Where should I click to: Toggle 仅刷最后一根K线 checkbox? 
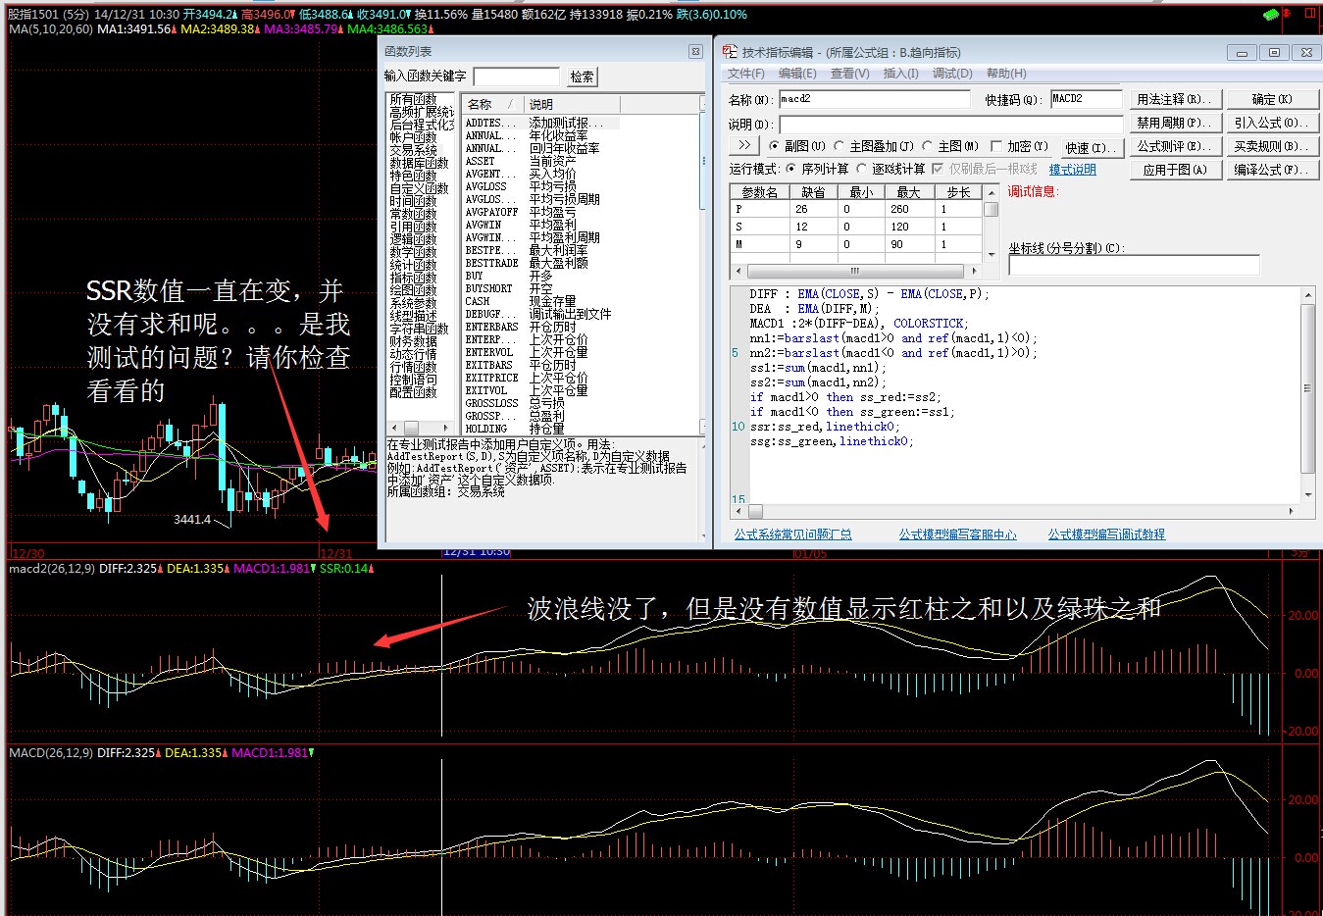pyautogui.click(x=939, y=169)
